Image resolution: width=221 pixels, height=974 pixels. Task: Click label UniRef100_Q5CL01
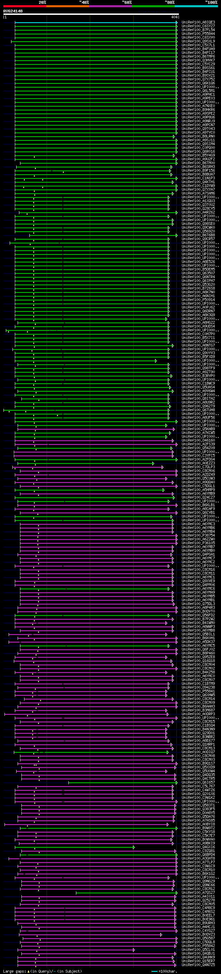click(x=198, y=949)
